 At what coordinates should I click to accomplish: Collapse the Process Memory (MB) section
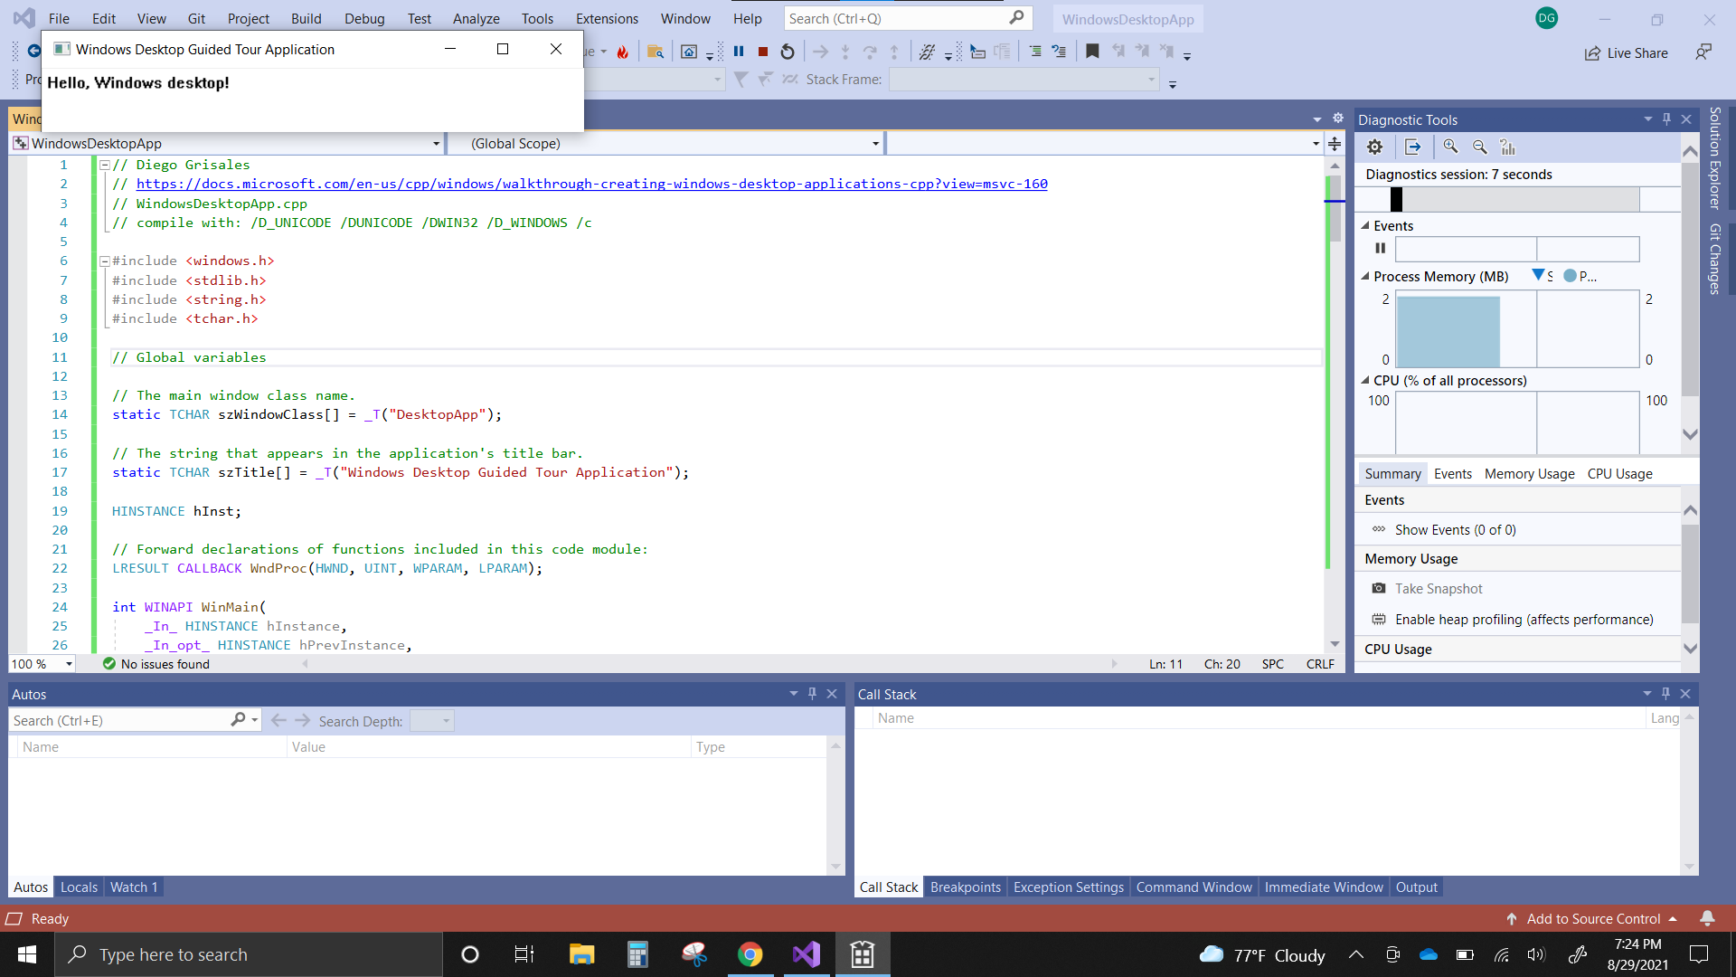pyautogui.click(x=1365, y=277)
